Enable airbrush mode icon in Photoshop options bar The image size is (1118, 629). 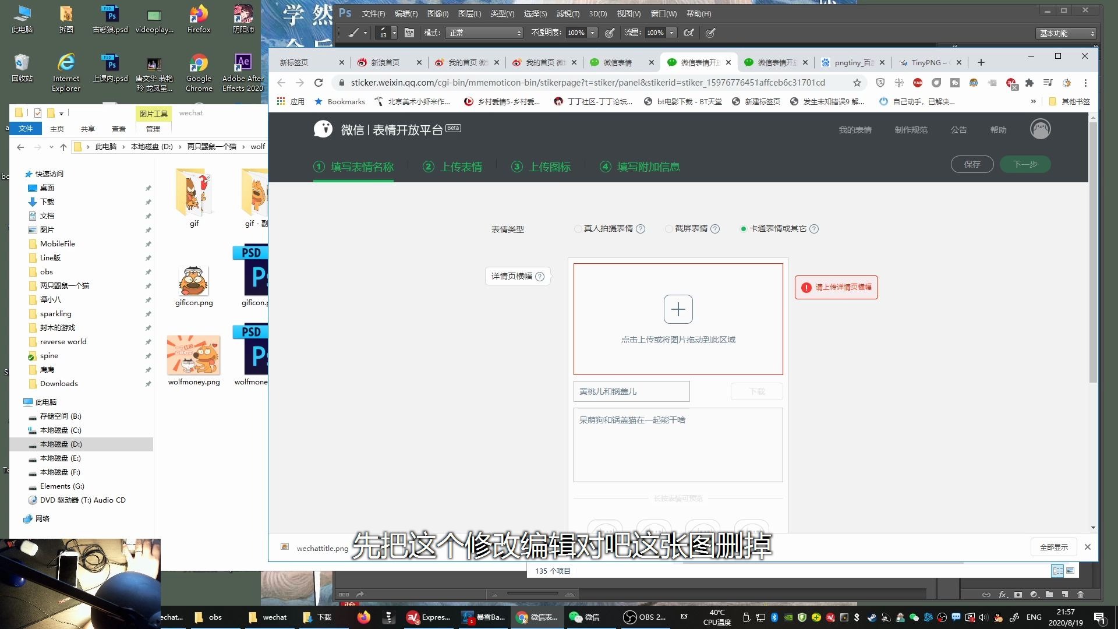689,33
